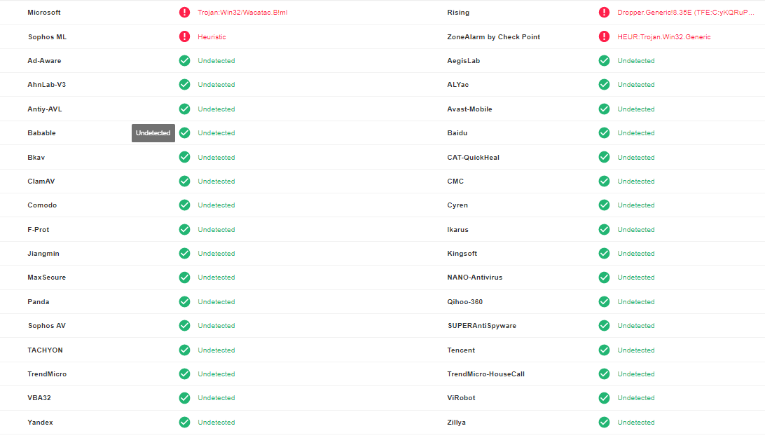
Task: Click green checkmark icon in Babable row
Action: (184, 133)
